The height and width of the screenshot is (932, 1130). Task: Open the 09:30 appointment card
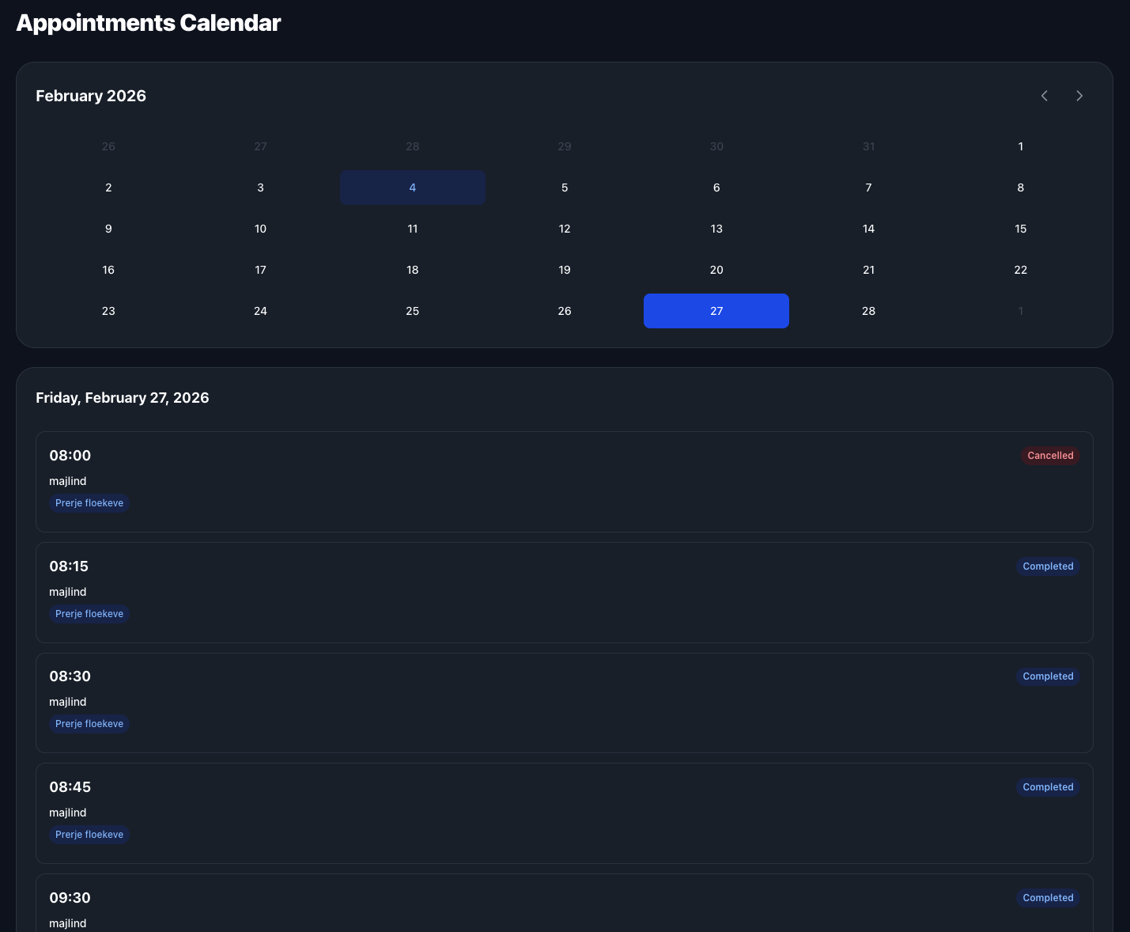click(x=565, y=903)
